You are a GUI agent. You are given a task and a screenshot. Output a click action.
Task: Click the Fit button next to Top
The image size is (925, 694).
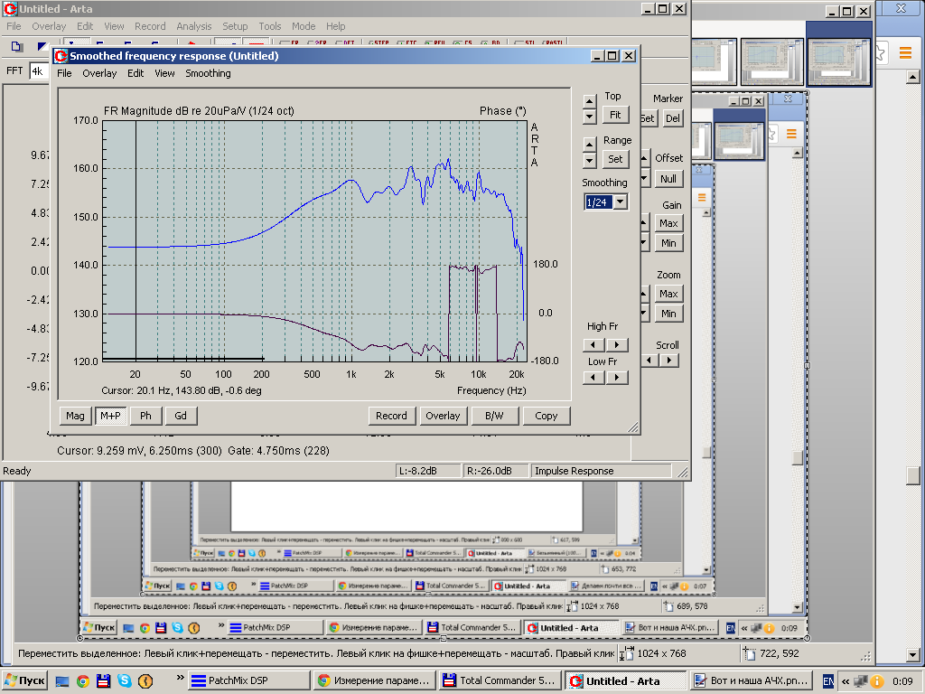pos(615,115)
